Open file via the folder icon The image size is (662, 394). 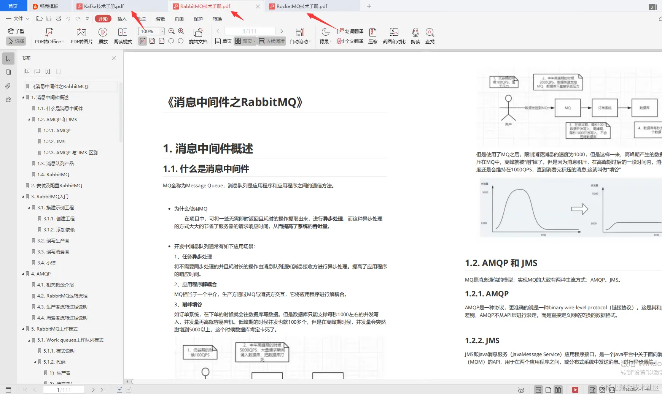pos(39,18)
